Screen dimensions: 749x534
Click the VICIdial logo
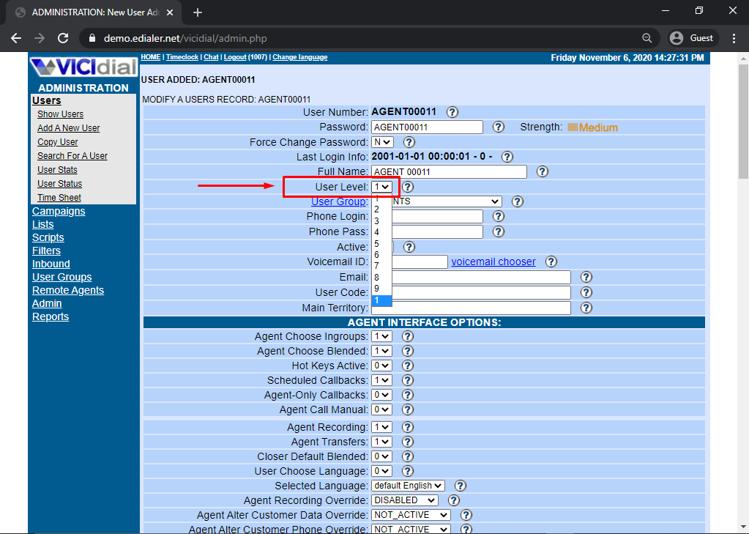(83, 67)
